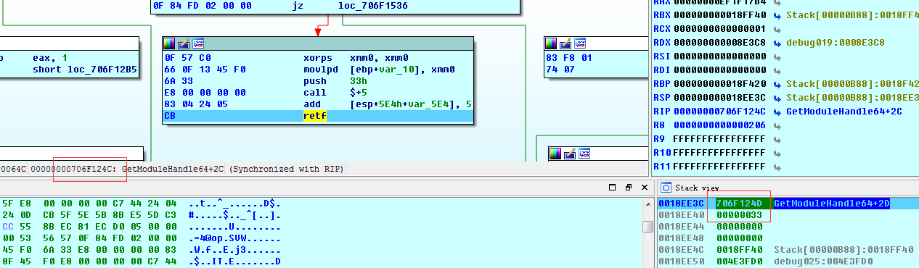Screen dimensions: 919x268
Task: Click list icon of lowest right node
Action: pos(584,153)
